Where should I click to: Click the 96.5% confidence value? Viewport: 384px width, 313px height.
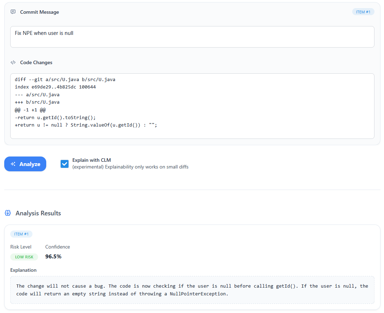(x=53, y=257)
